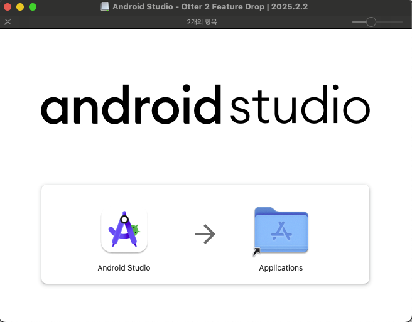
Task: Click the "Applications" label under folder
Action: coord(281,268)
